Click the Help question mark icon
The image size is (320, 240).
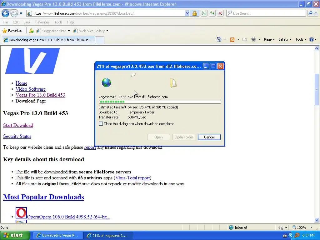(x=312, y=39)
